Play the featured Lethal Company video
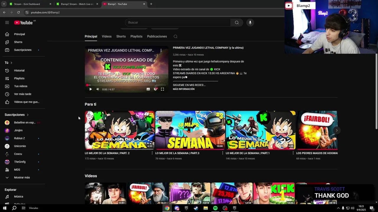The height and width of the screenshot is (212, 378). pyautogui.click(x=91, y=89)
